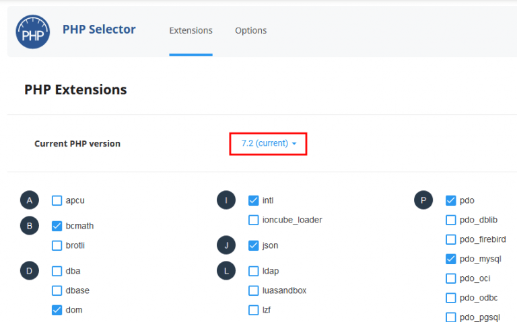Uncheck the bcmath extension
The width and height of the screenshot is (517, 322).
(57, 226)
